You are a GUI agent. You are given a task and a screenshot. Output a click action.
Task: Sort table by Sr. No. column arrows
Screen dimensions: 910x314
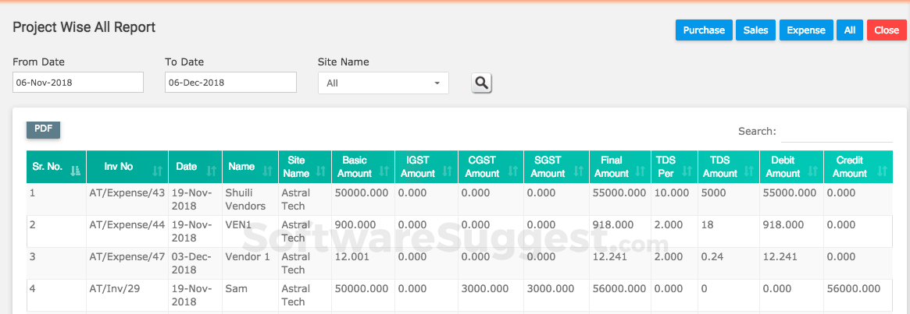tap(76, 170)
